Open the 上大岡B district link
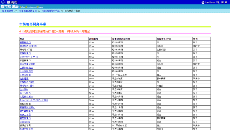 pyautogui.click(x=24, y=89)
